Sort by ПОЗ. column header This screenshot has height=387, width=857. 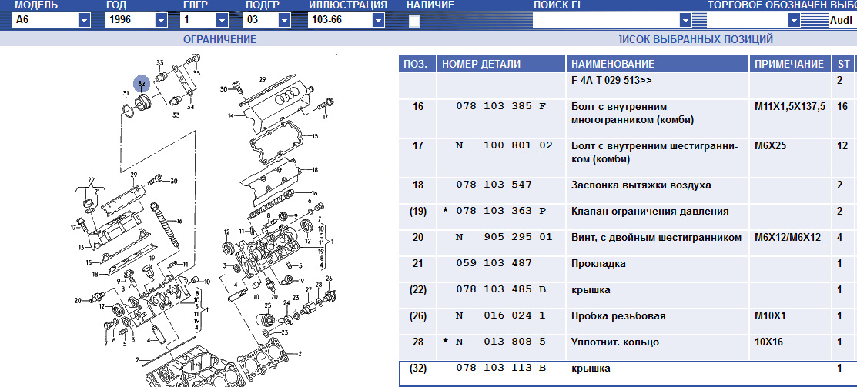[417, 64]
